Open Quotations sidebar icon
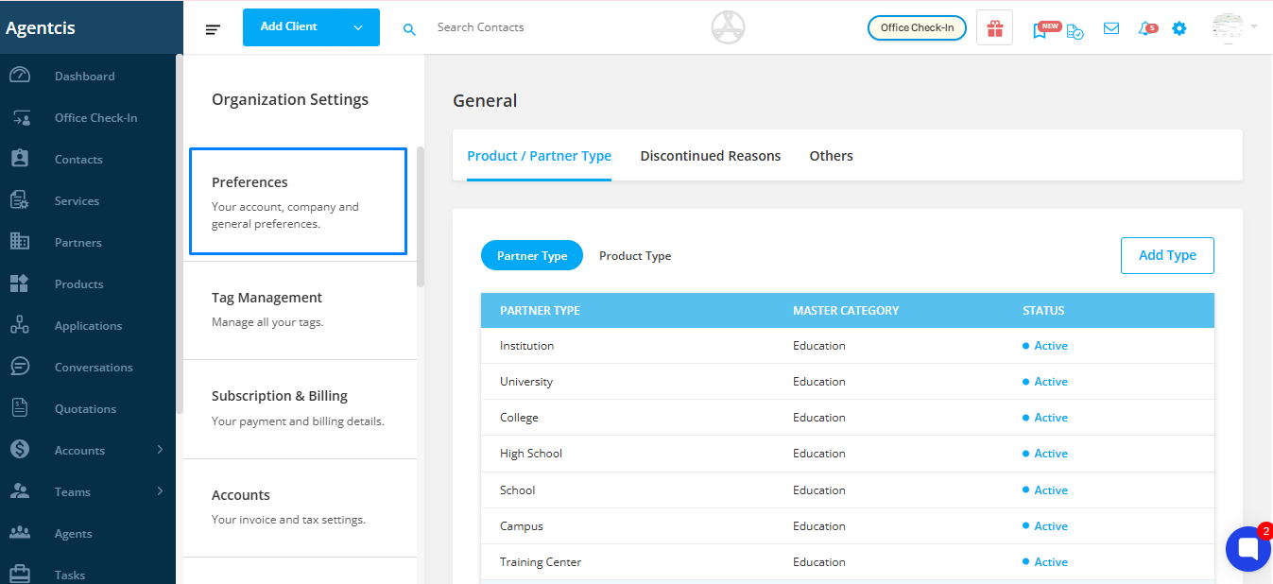Screen dimensions: 1273x584 (20, 408)
